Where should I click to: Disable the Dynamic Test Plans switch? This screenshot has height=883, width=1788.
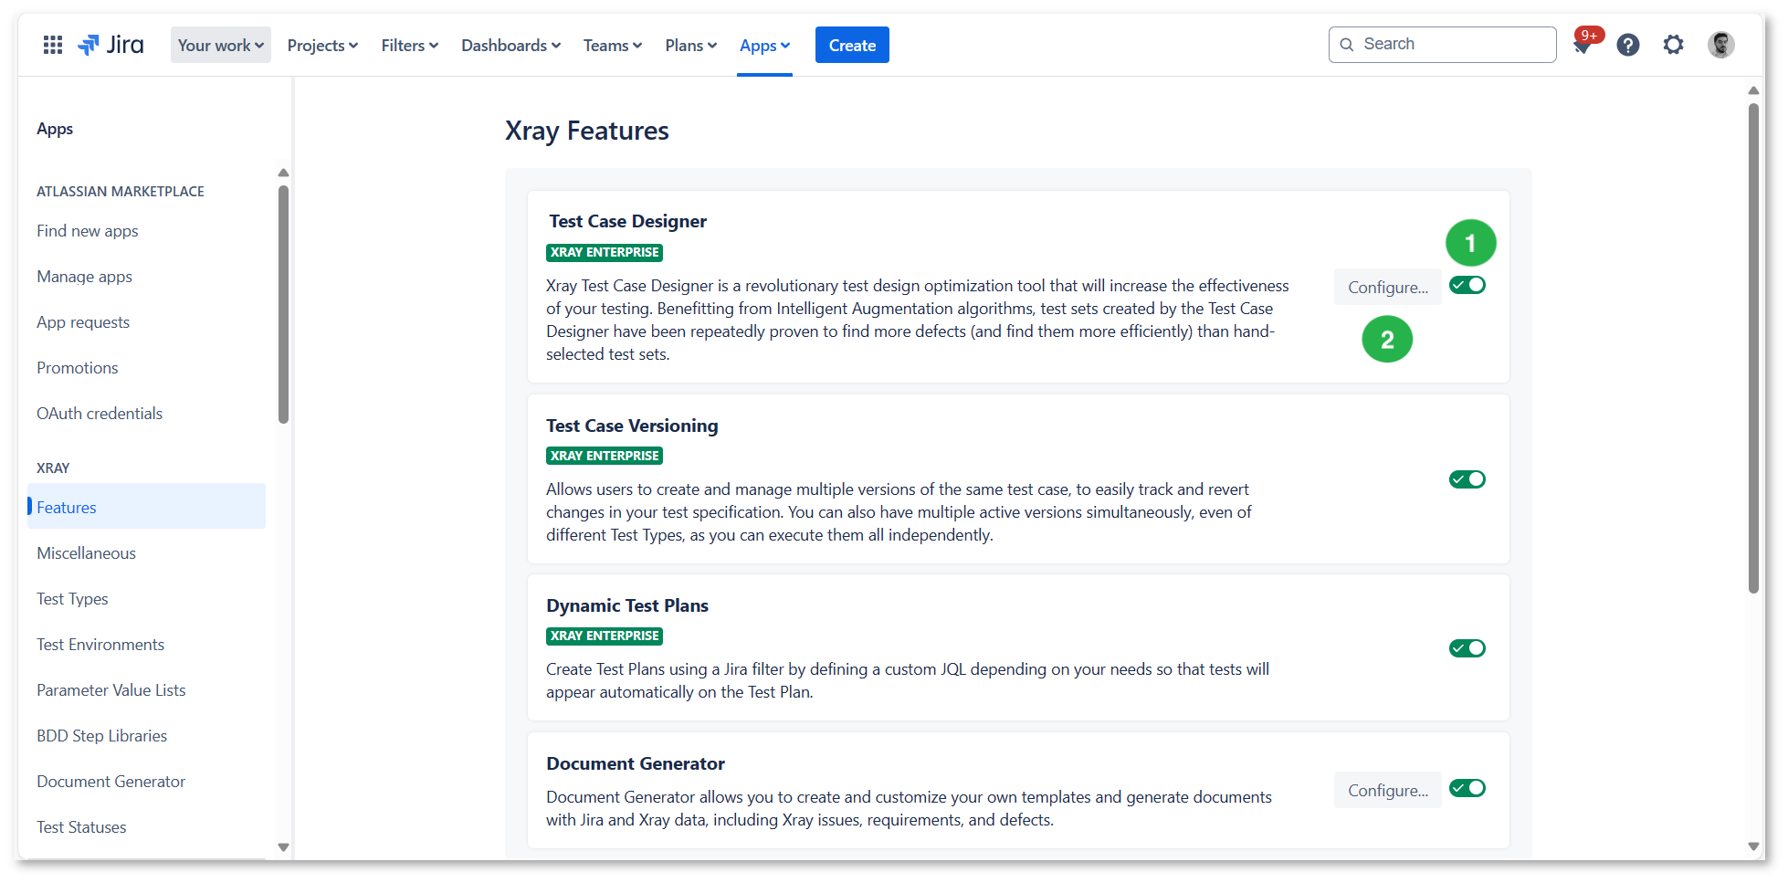point(1467,648)
